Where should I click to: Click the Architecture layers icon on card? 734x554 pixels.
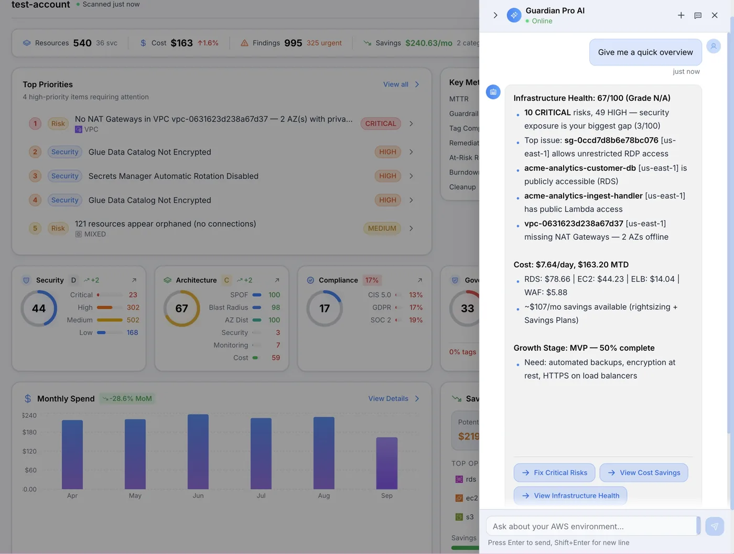[168, 280]
